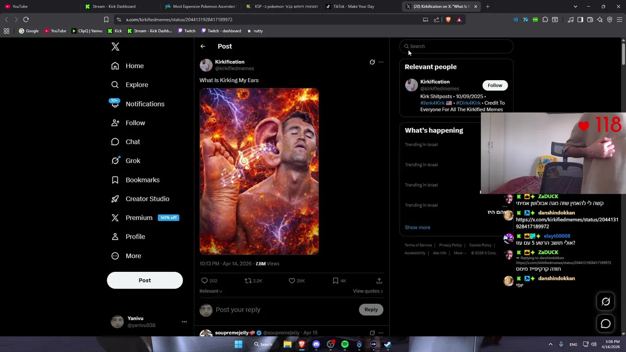626x352 pixels.
Task: Open Notifications in X sidebar
Action: coord(137,104)
